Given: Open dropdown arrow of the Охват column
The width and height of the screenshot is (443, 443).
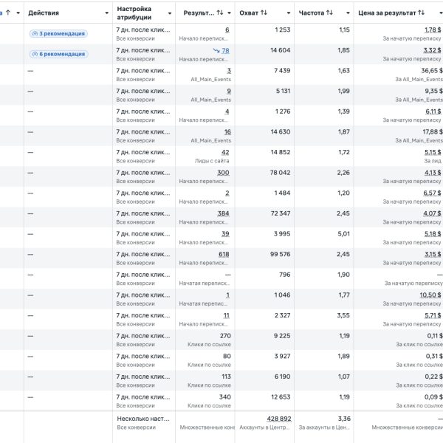Looking at the screenshot, I should pos(287,13).
